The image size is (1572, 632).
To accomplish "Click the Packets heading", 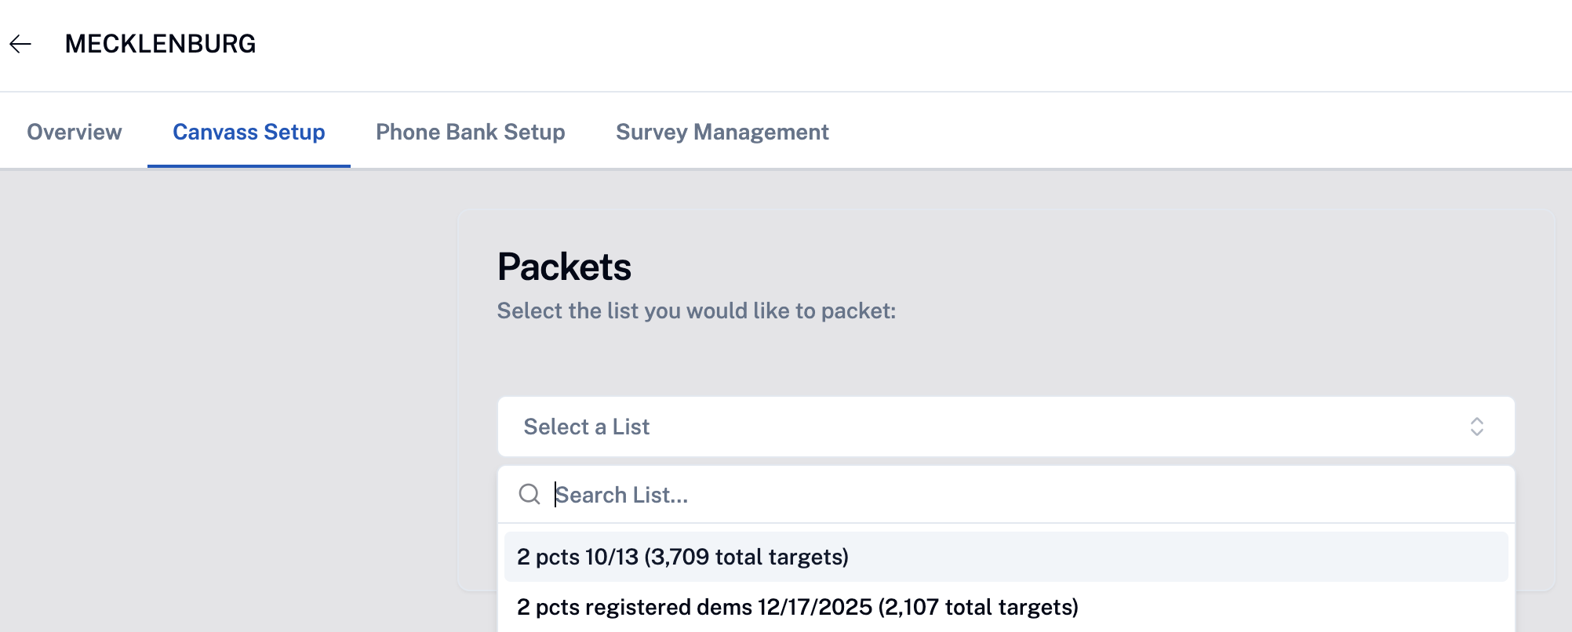I will 564,267.
